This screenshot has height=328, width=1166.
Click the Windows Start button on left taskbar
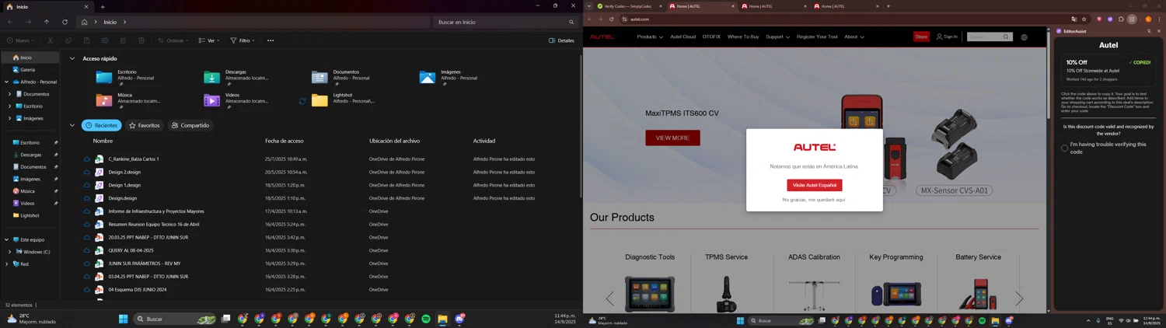coord(123,319)
